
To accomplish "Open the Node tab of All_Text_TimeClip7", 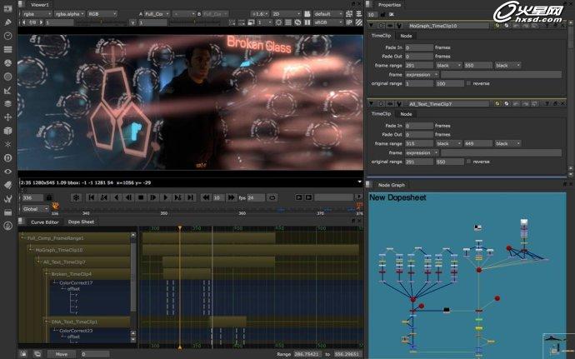I will pos(406,114).
